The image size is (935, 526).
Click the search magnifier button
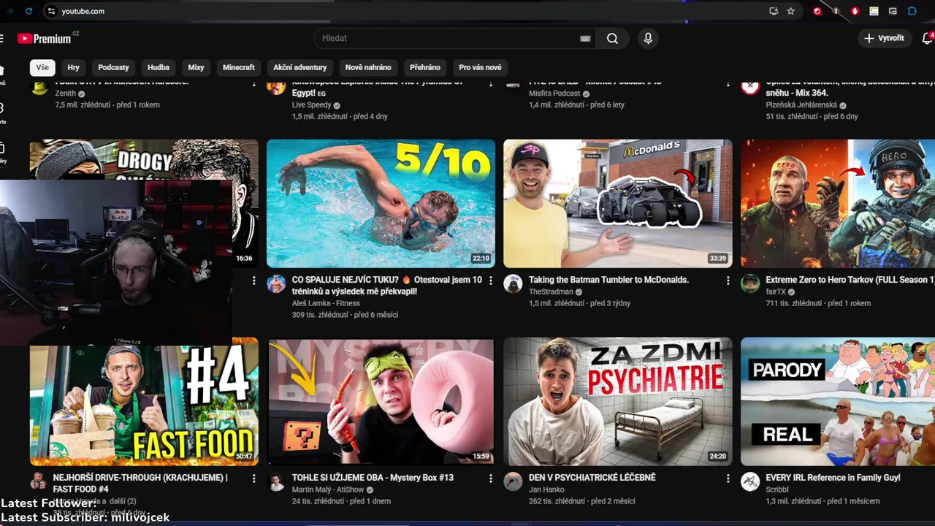(x=612, y=38)
